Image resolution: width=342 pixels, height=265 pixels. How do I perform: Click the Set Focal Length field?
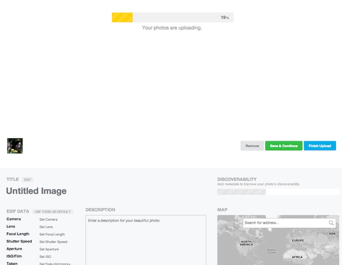pos(52,234)
